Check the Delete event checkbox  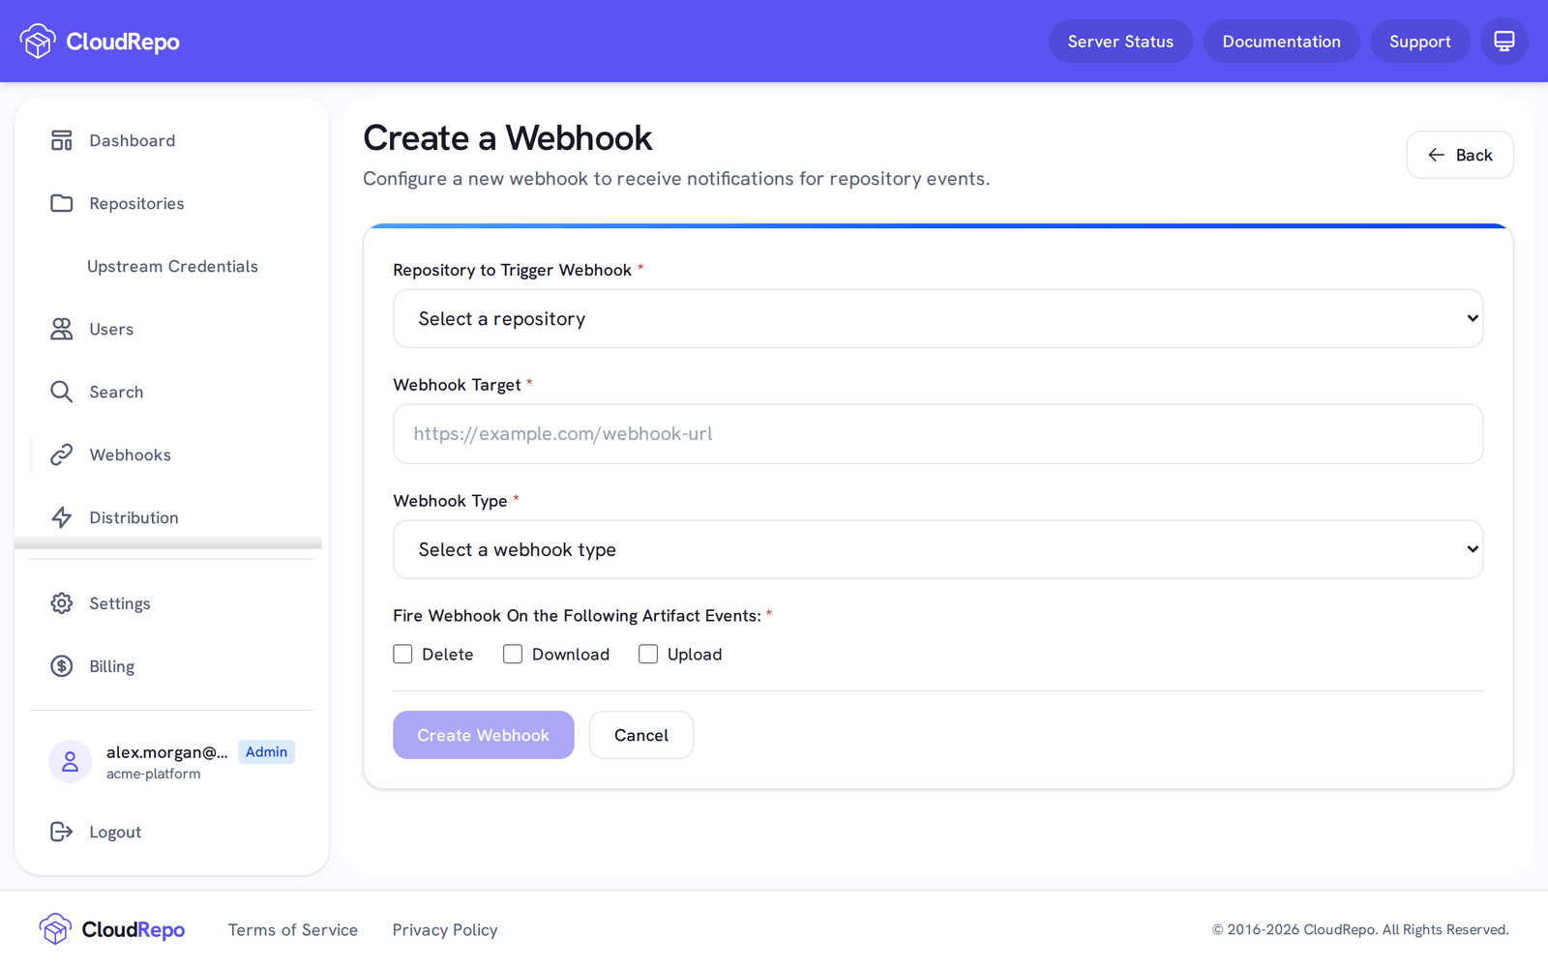(x=402, y=655)
